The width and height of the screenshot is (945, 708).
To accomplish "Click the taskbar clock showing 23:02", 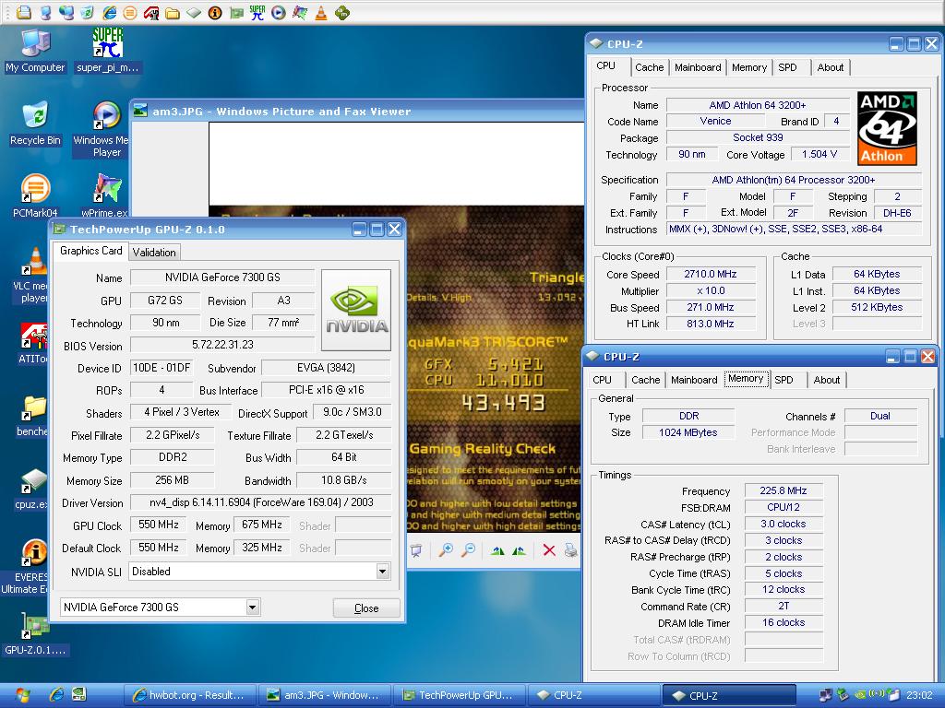I will pos(919,695).
